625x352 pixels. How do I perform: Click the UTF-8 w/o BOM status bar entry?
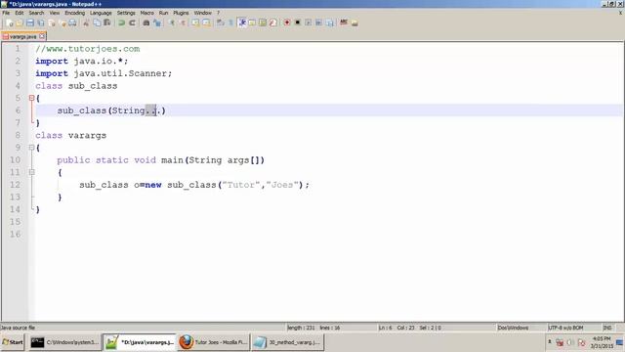click(x=565, y=328)
